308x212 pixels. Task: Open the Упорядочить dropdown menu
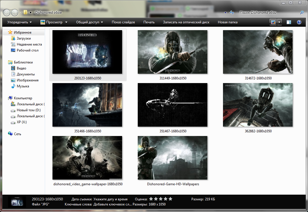click(x=19, y=22)
